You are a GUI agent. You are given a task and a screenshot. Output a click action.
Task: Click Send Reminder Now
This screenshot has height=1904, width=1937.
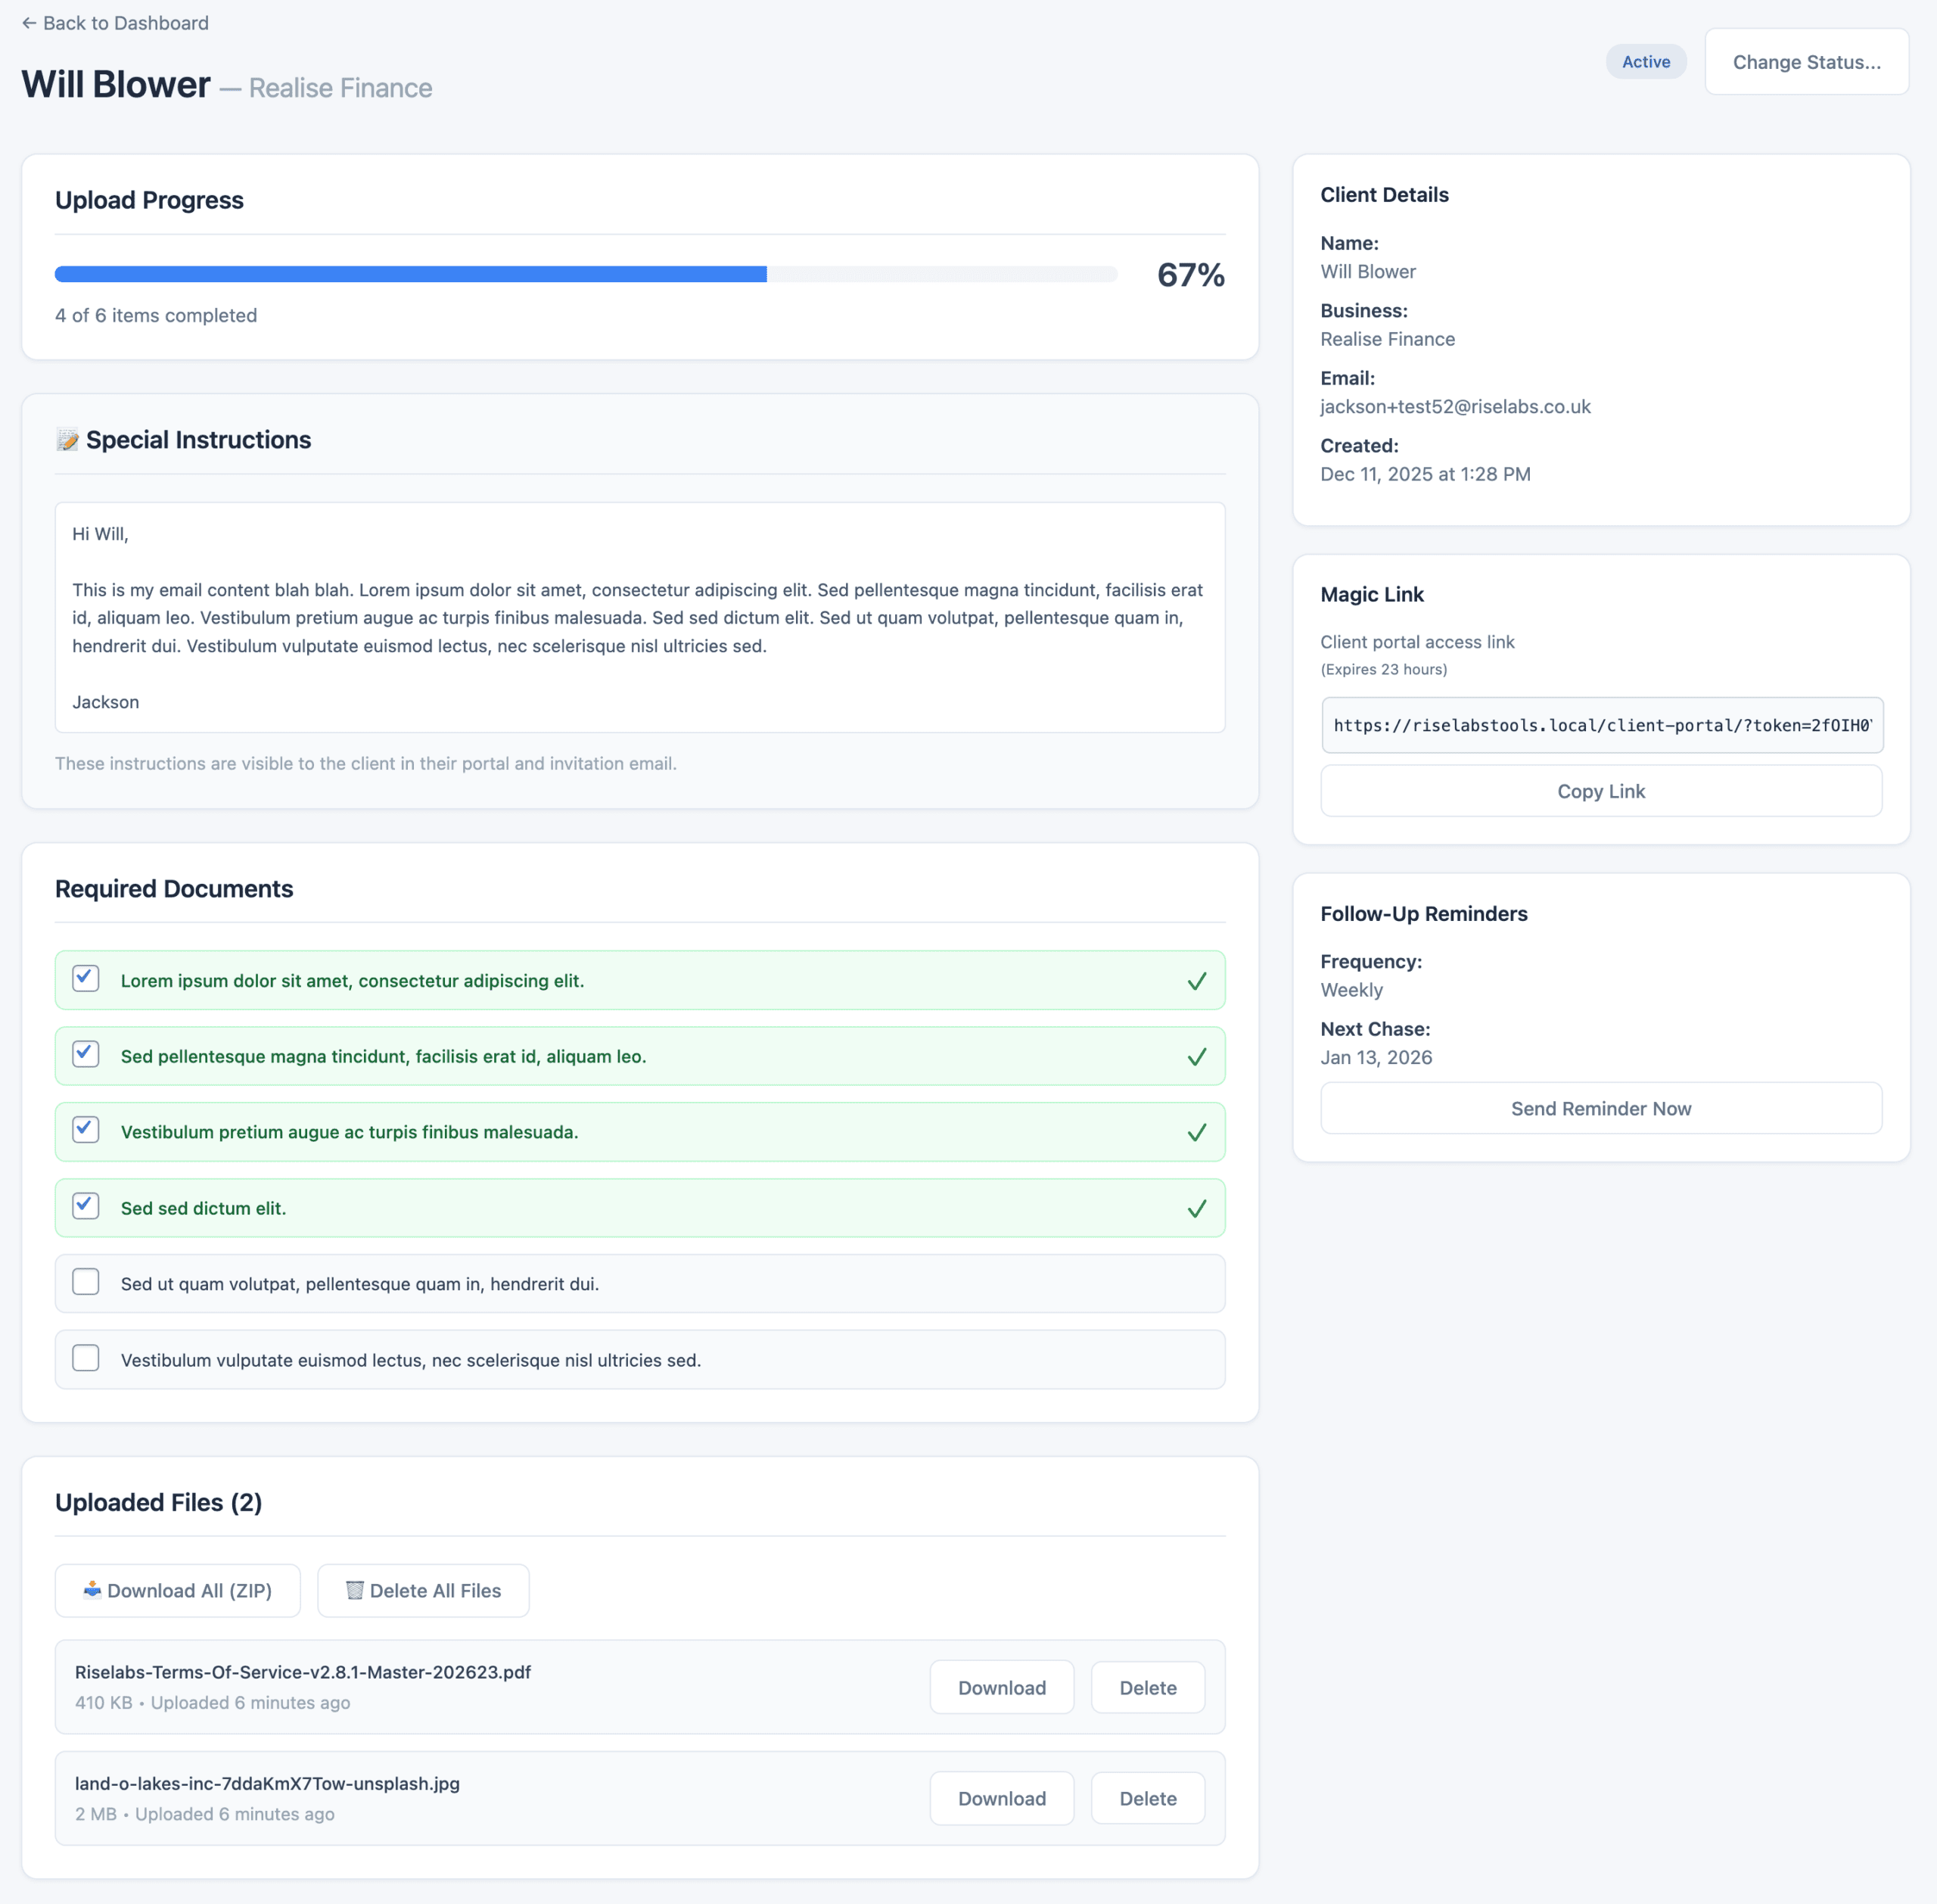(x=1600, y=1108)
